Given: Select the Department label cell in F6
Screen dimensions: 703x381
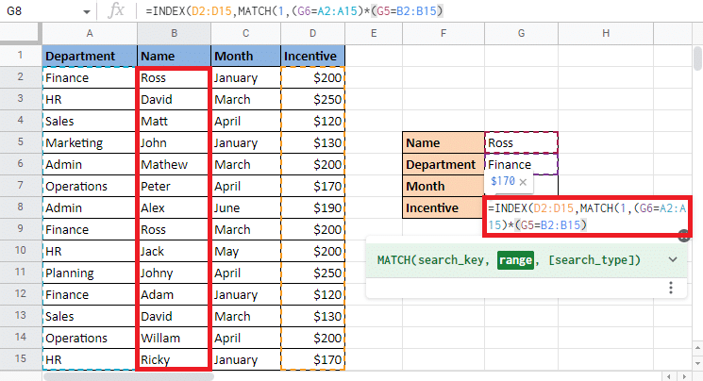Looking at the screenshot, I should (x=443, y=164).
